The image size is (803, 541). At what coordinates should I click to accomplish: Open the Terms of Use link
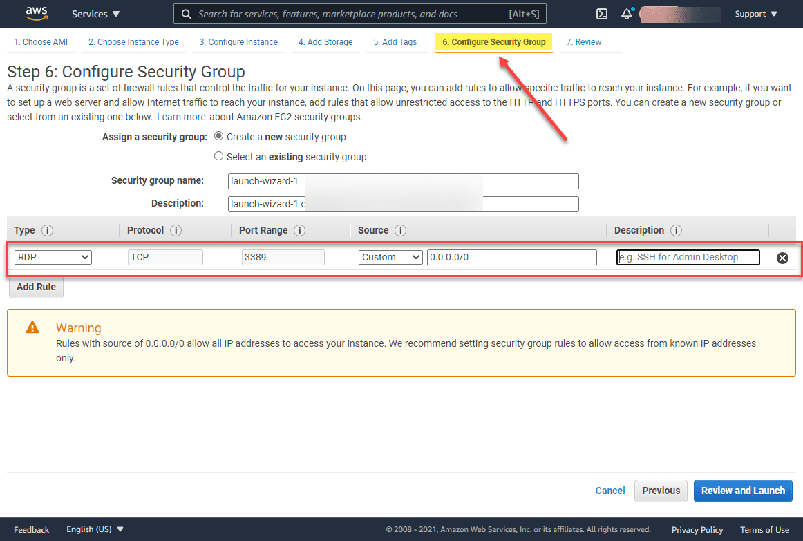coord(764,530)
